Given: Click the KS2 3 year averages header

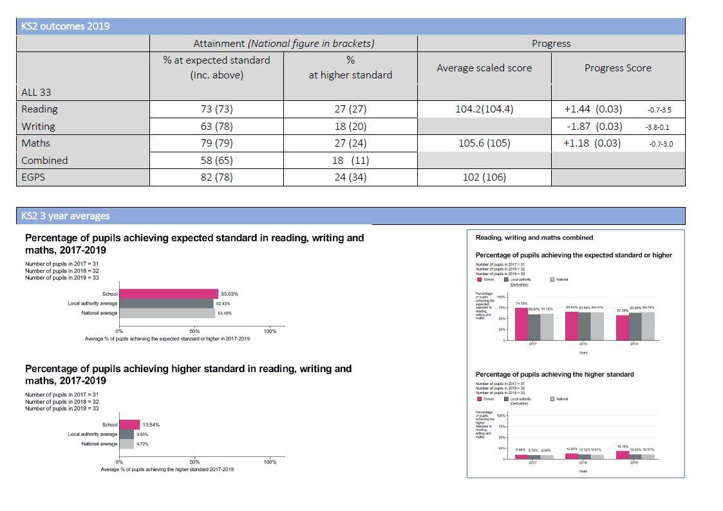Looking at the screenshot, I should click(x=193, y=216).
